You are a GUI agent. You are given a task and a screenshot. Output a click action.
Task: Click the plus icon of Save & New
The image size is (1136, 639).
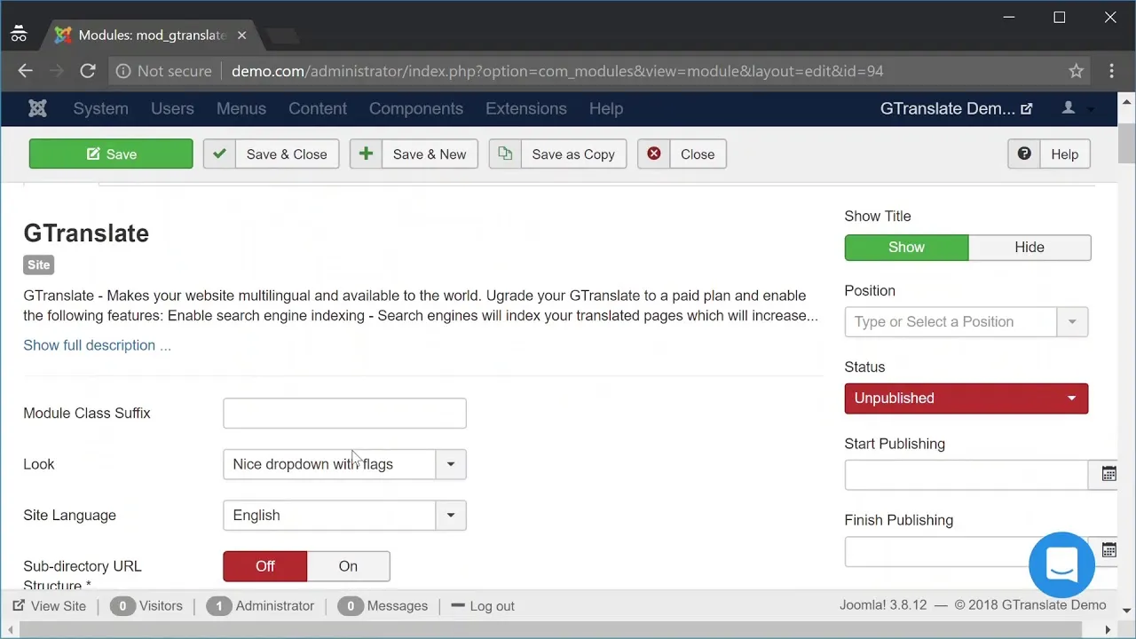point(366,154)
